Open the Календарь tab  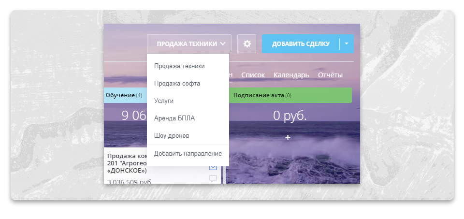point(291,75)
